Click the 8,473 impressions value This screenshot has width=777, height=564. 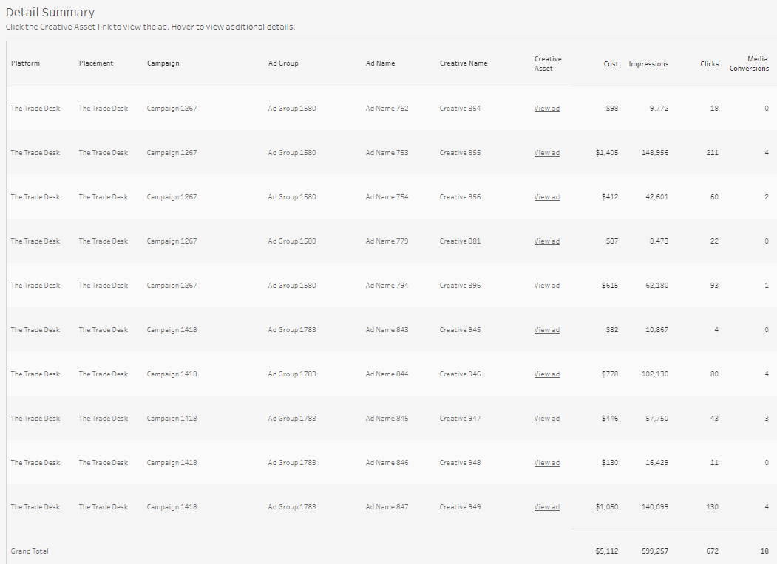[659, 241]
